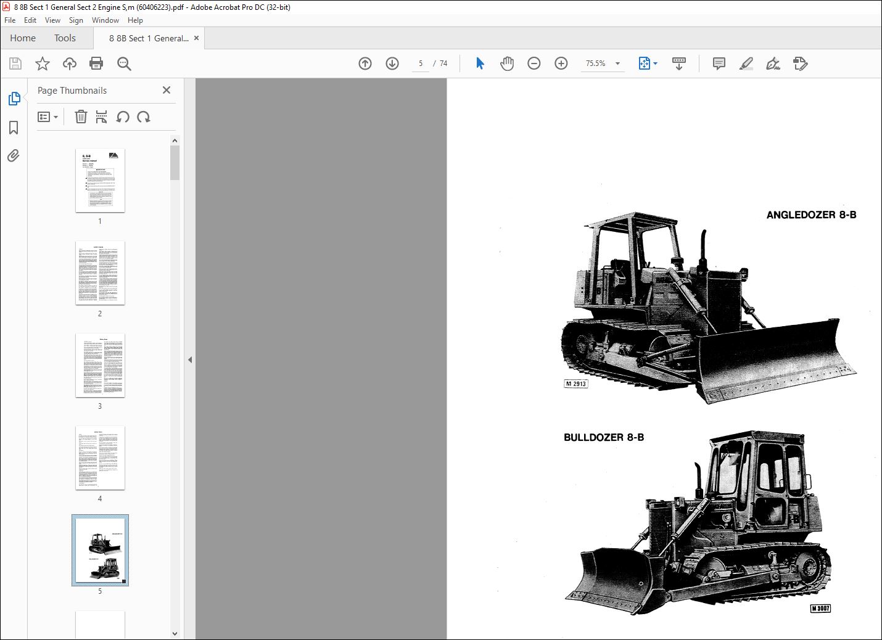Expand fit page options arrow
This screenshot has width=882, height=640.
655,64
